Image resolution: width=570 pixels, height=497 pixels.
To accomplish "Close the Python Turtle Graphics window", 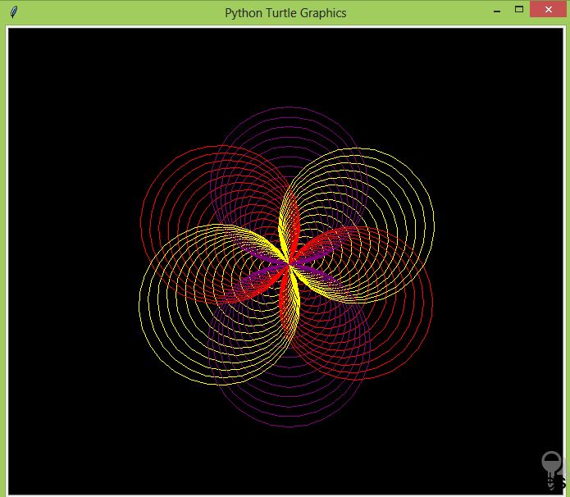I will 548,10.
